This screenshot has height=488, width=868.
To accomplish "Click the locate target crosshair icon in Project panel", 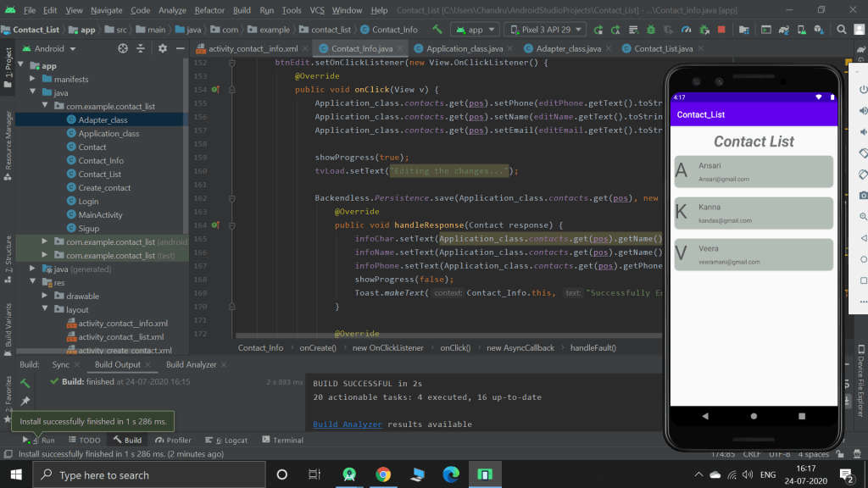I will pyautogui.click(x=123, y=49).
